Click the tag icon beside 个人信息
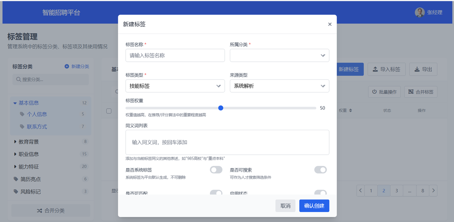 coord(22,114)
